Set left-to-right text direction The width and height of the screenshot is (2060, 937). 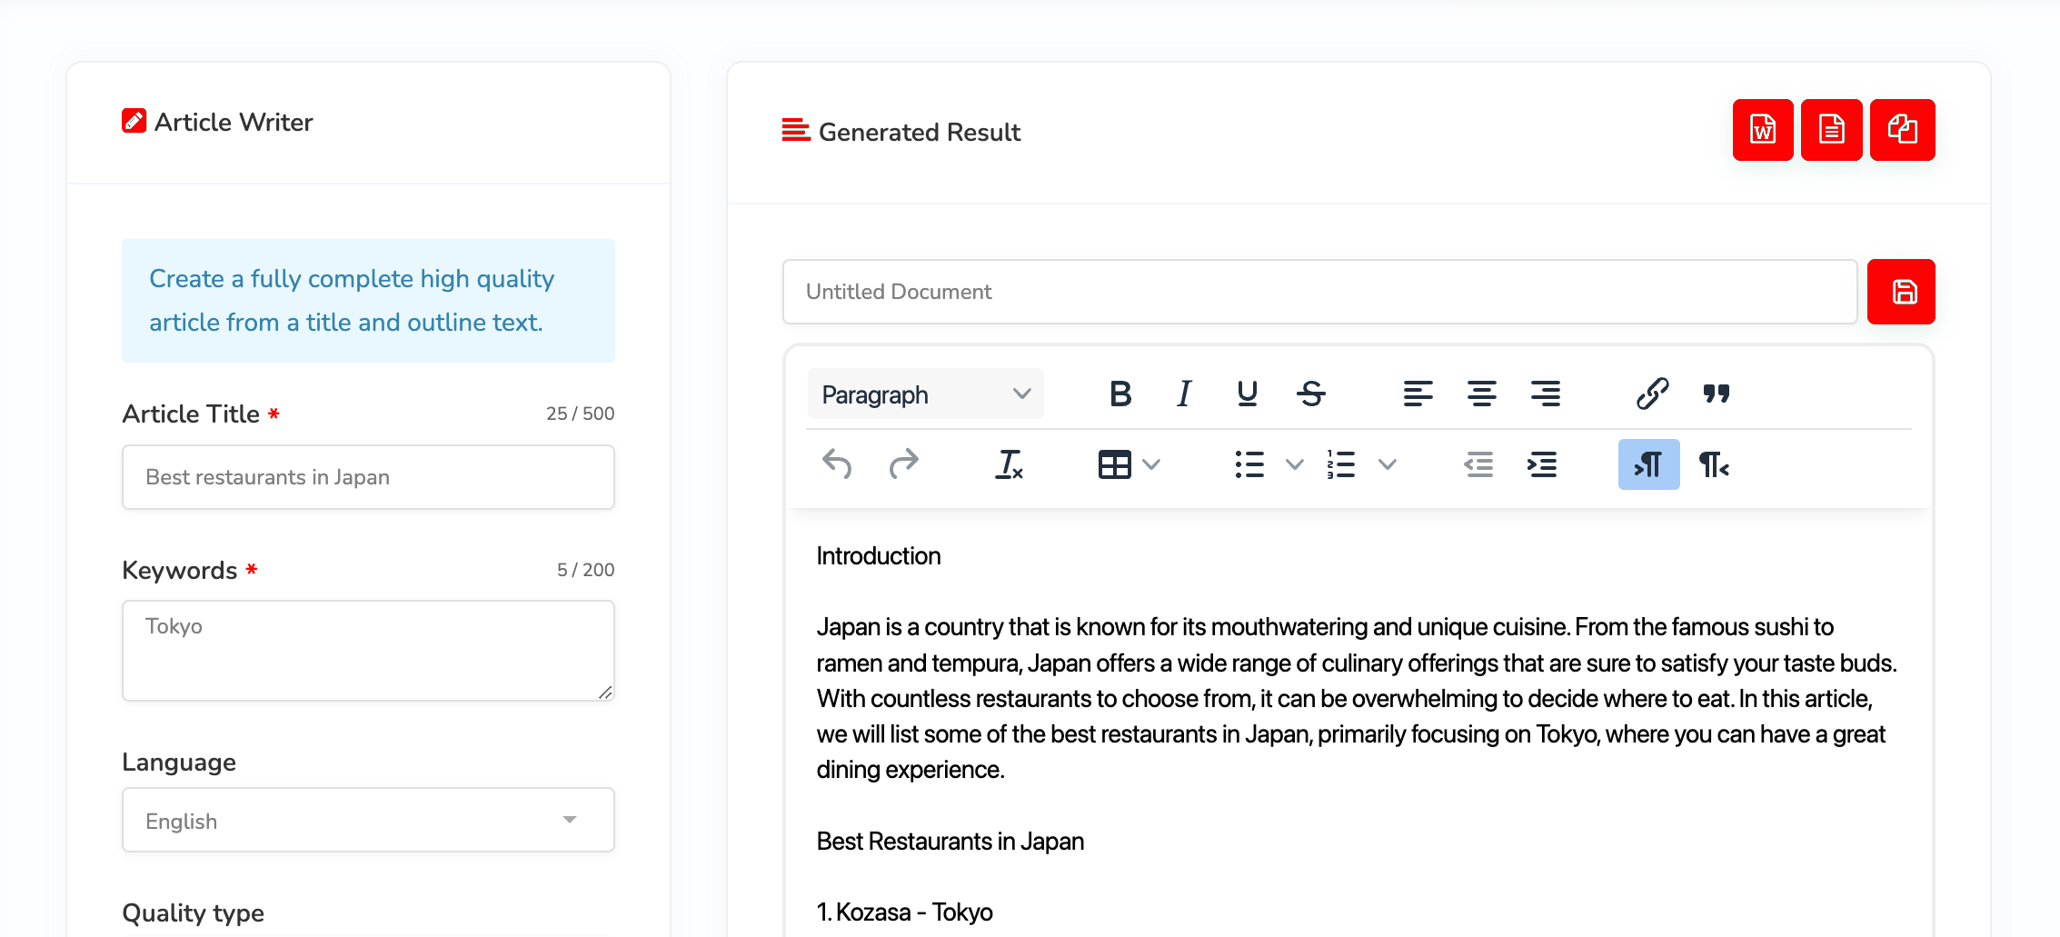pyautogui.click(x=1648, y=464)
